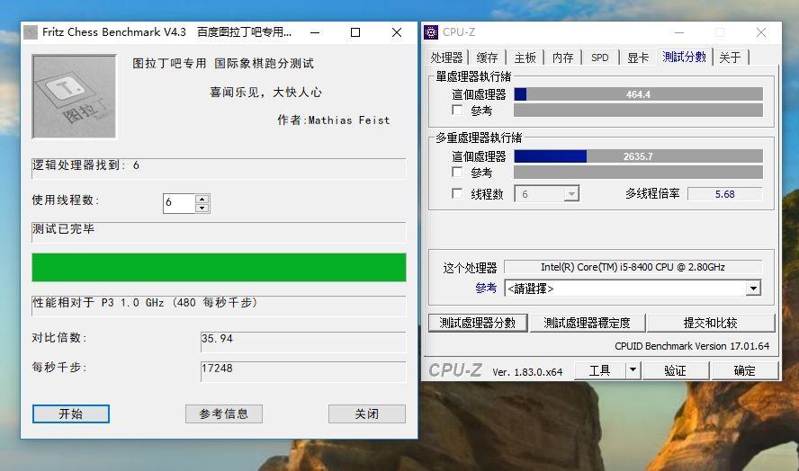Expand the 參考 <請選擇> processor dropdown
Viewport: 799px width, 471px height.
[753, 289]
